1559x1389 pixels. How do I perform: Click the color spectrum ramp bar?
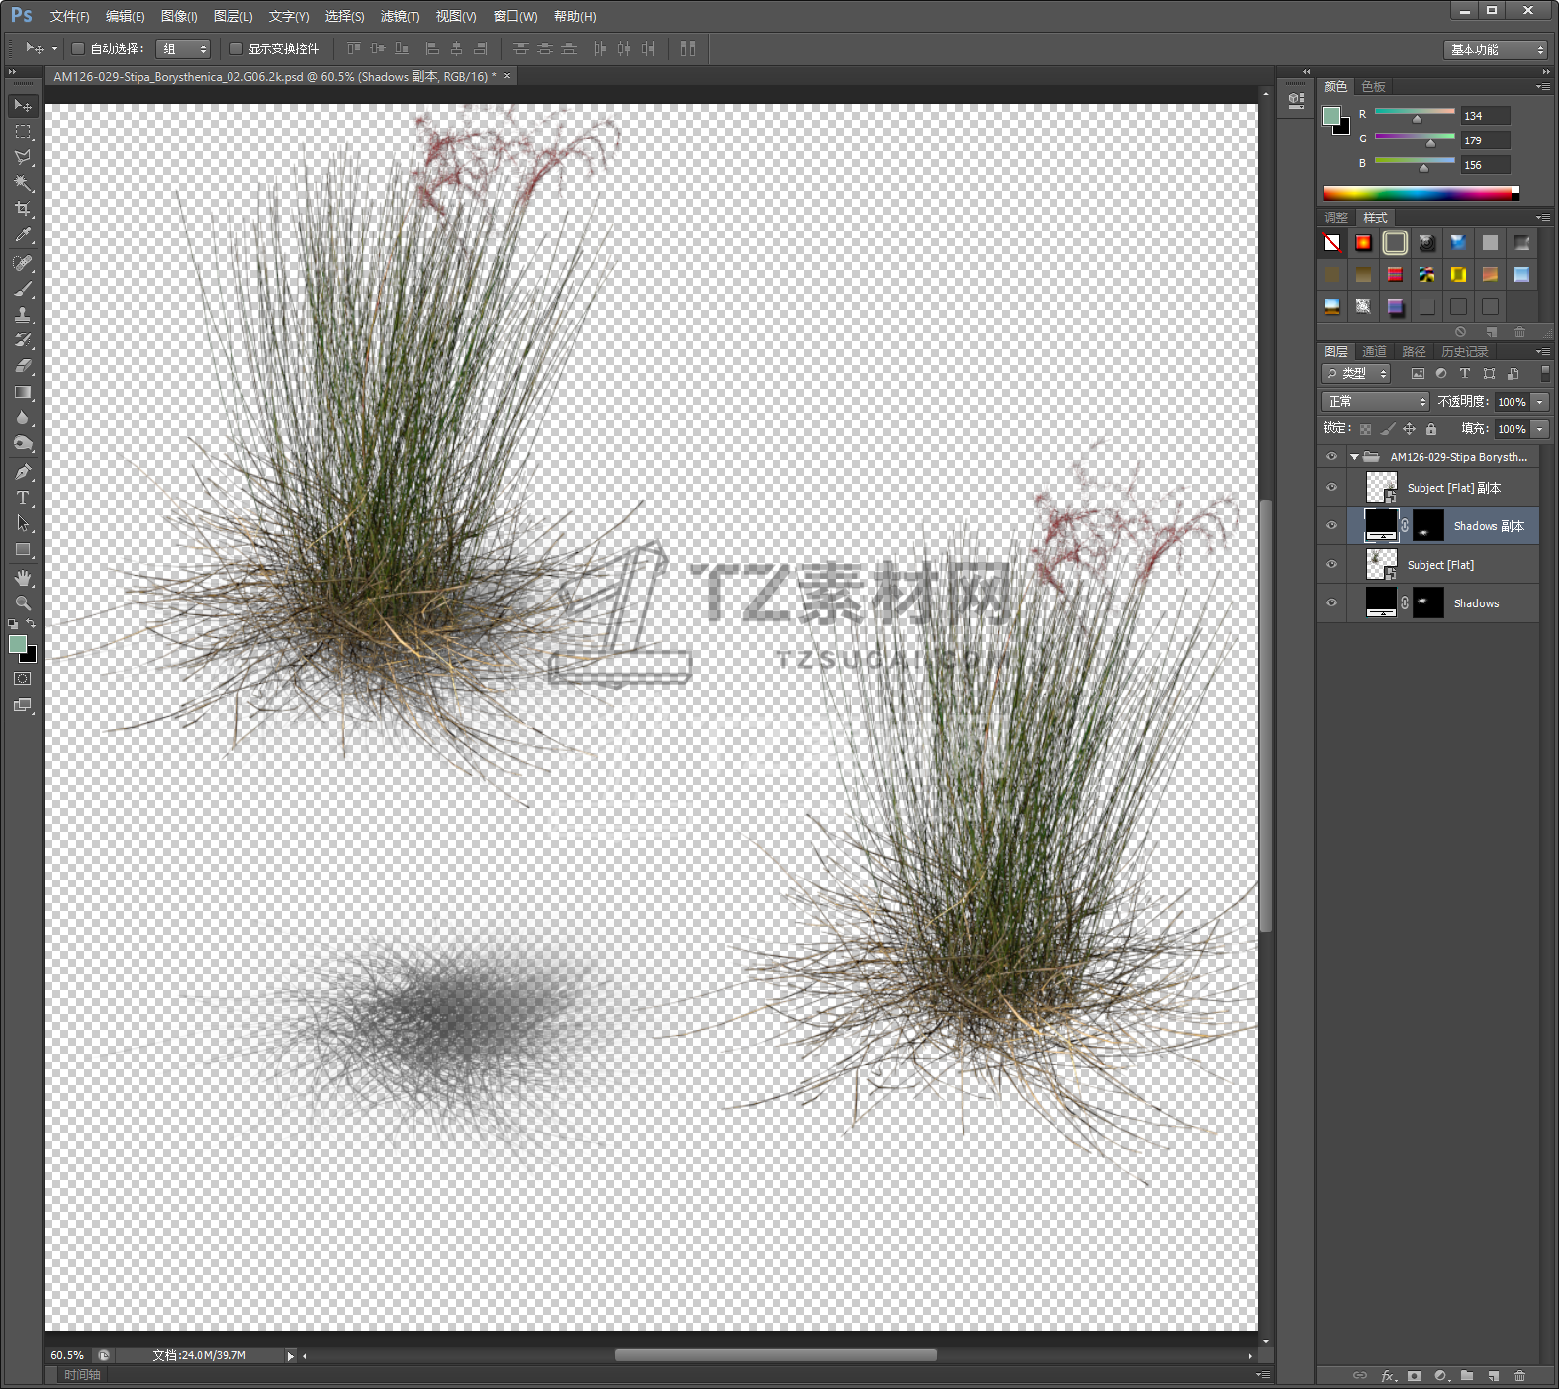tap(1417, 194)
